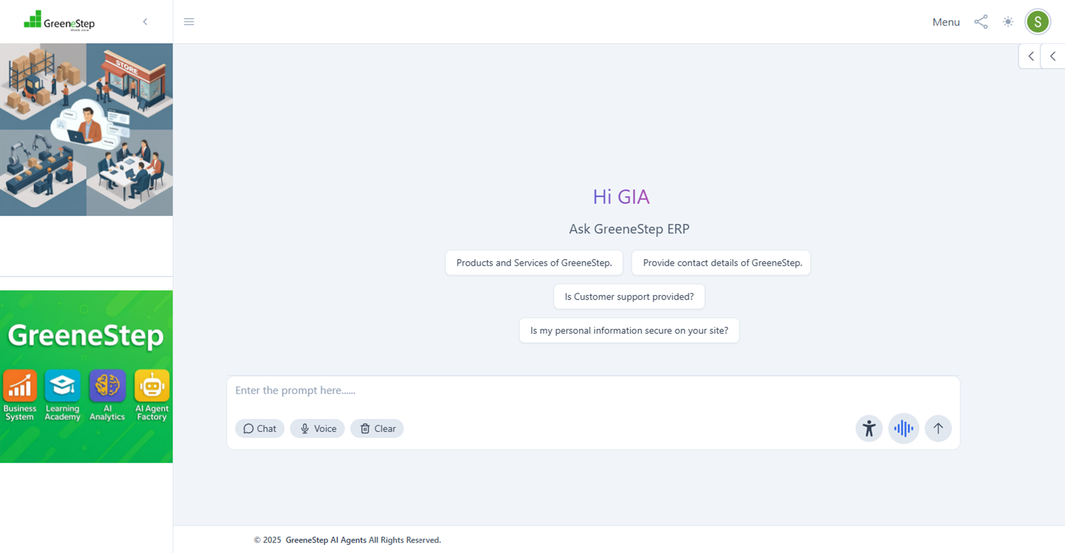Click the blue audio waveform icon
Viewport: 1065px width, 553px height.
pyautogui.click(x=904, y=428)
